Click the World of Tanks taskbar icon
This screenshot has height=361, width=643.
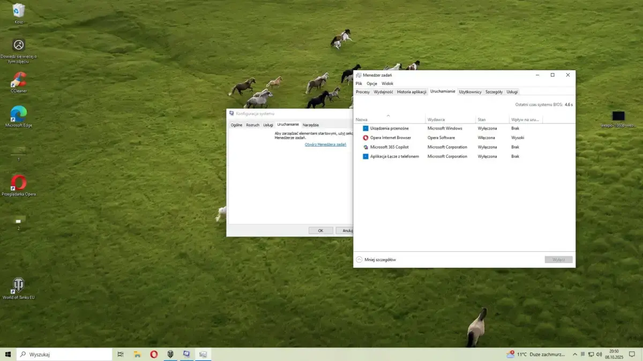170,354
